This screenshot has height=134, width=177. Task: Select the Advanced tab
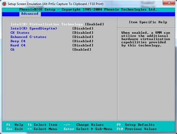(x=30, y=14)
